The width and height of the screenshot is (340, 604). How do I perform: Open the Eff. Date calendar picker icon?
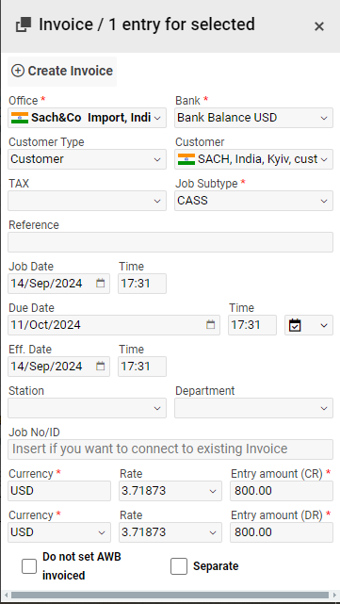tap(100, 366)
